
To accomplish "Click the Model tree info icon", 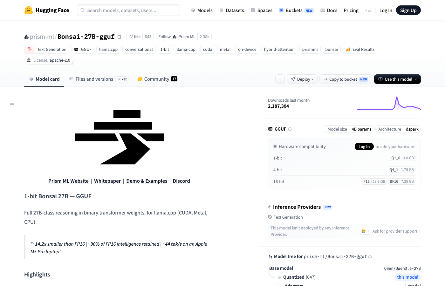I will coord(370,257).
